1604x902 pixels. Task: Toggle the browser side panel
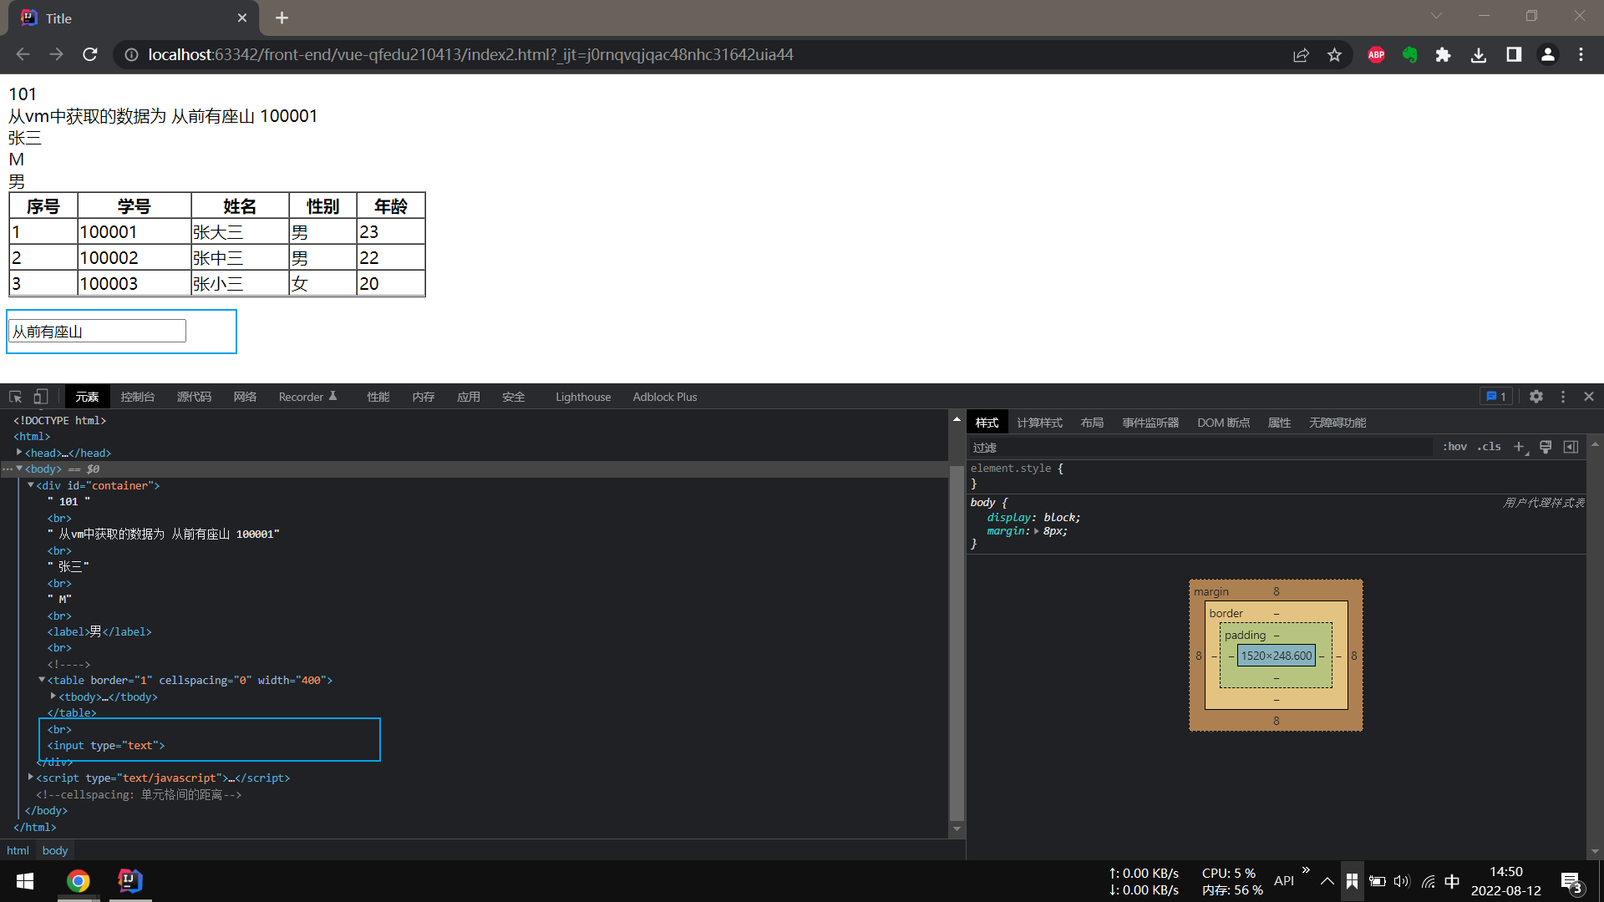1513,54
